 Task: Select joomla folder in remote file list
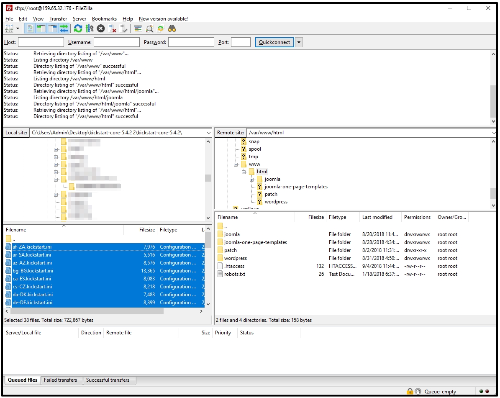point(232,234)
